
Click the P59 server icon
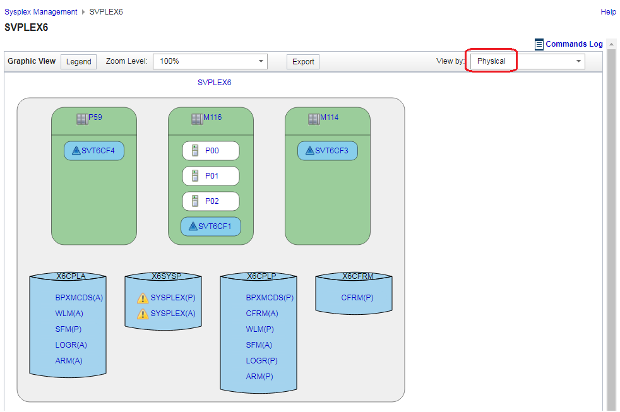click(82, 119)
